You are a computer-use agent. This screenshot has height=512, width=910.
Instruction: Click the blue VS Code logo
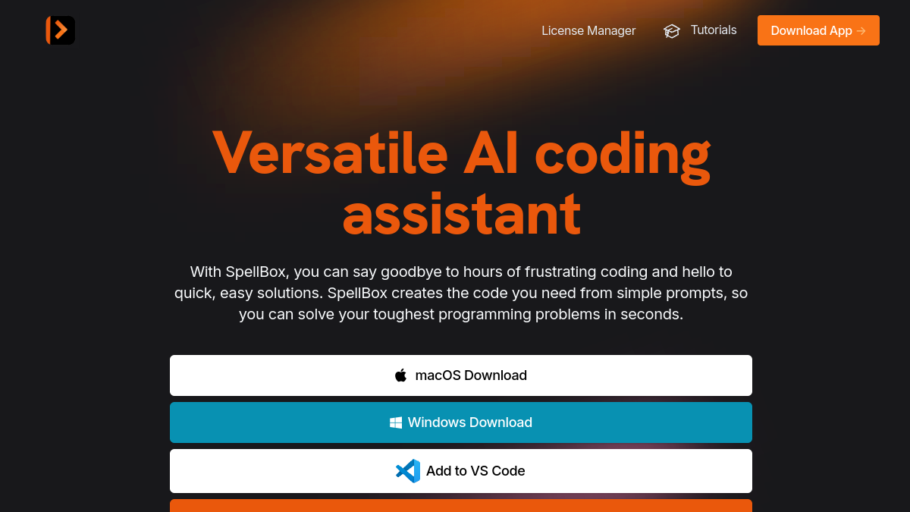[x=408, y=471]
